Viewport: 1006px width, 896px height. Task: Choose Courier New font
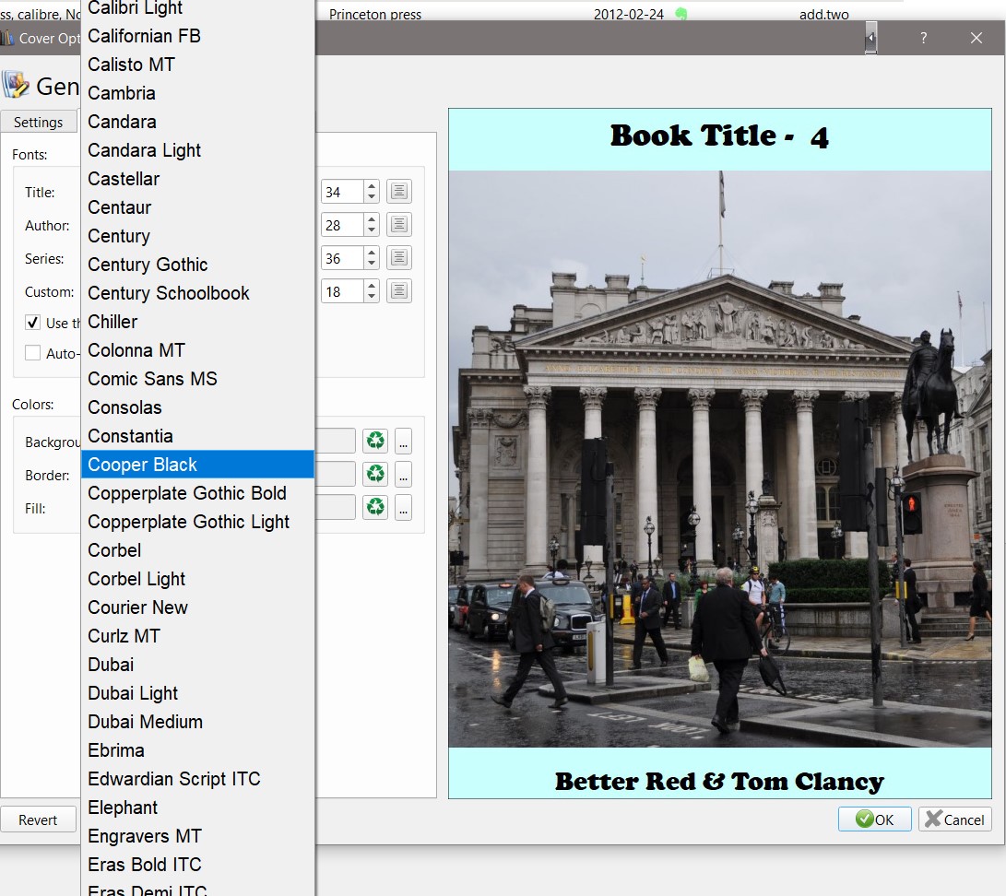tap(197, 607)
